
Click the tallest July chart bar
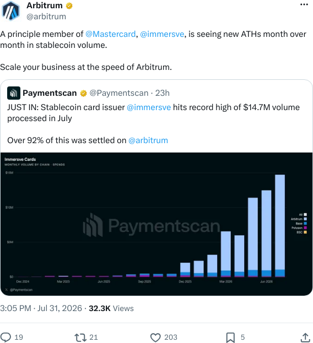[x=280, y=226]
